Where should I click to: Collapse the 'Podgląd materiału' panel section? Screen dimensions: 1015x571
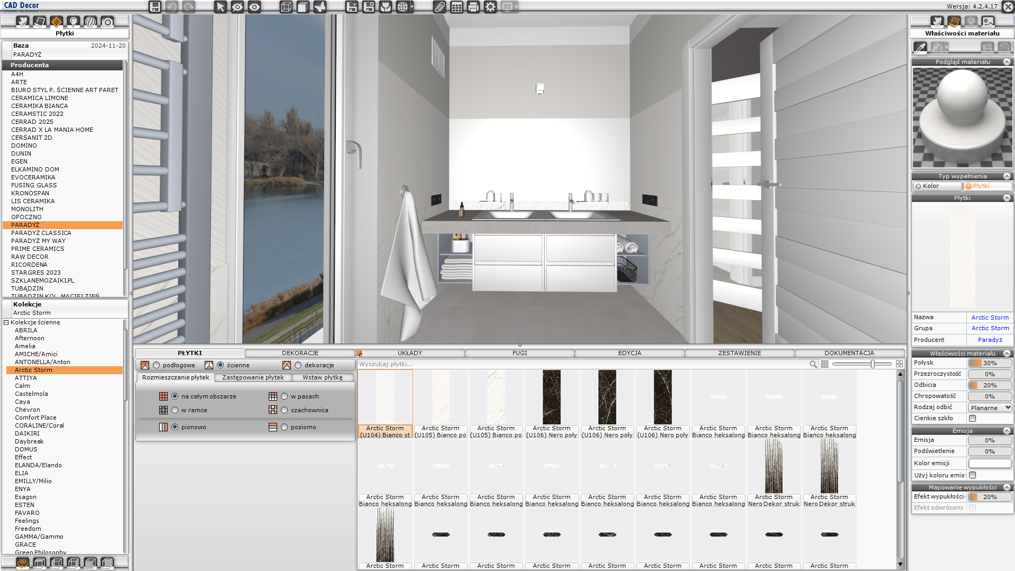pos(1007,62)
